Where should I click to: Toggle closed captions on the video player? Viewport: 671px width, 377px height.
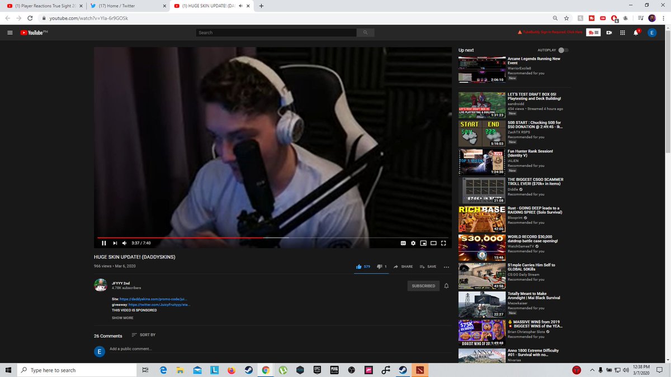(403, 243)
